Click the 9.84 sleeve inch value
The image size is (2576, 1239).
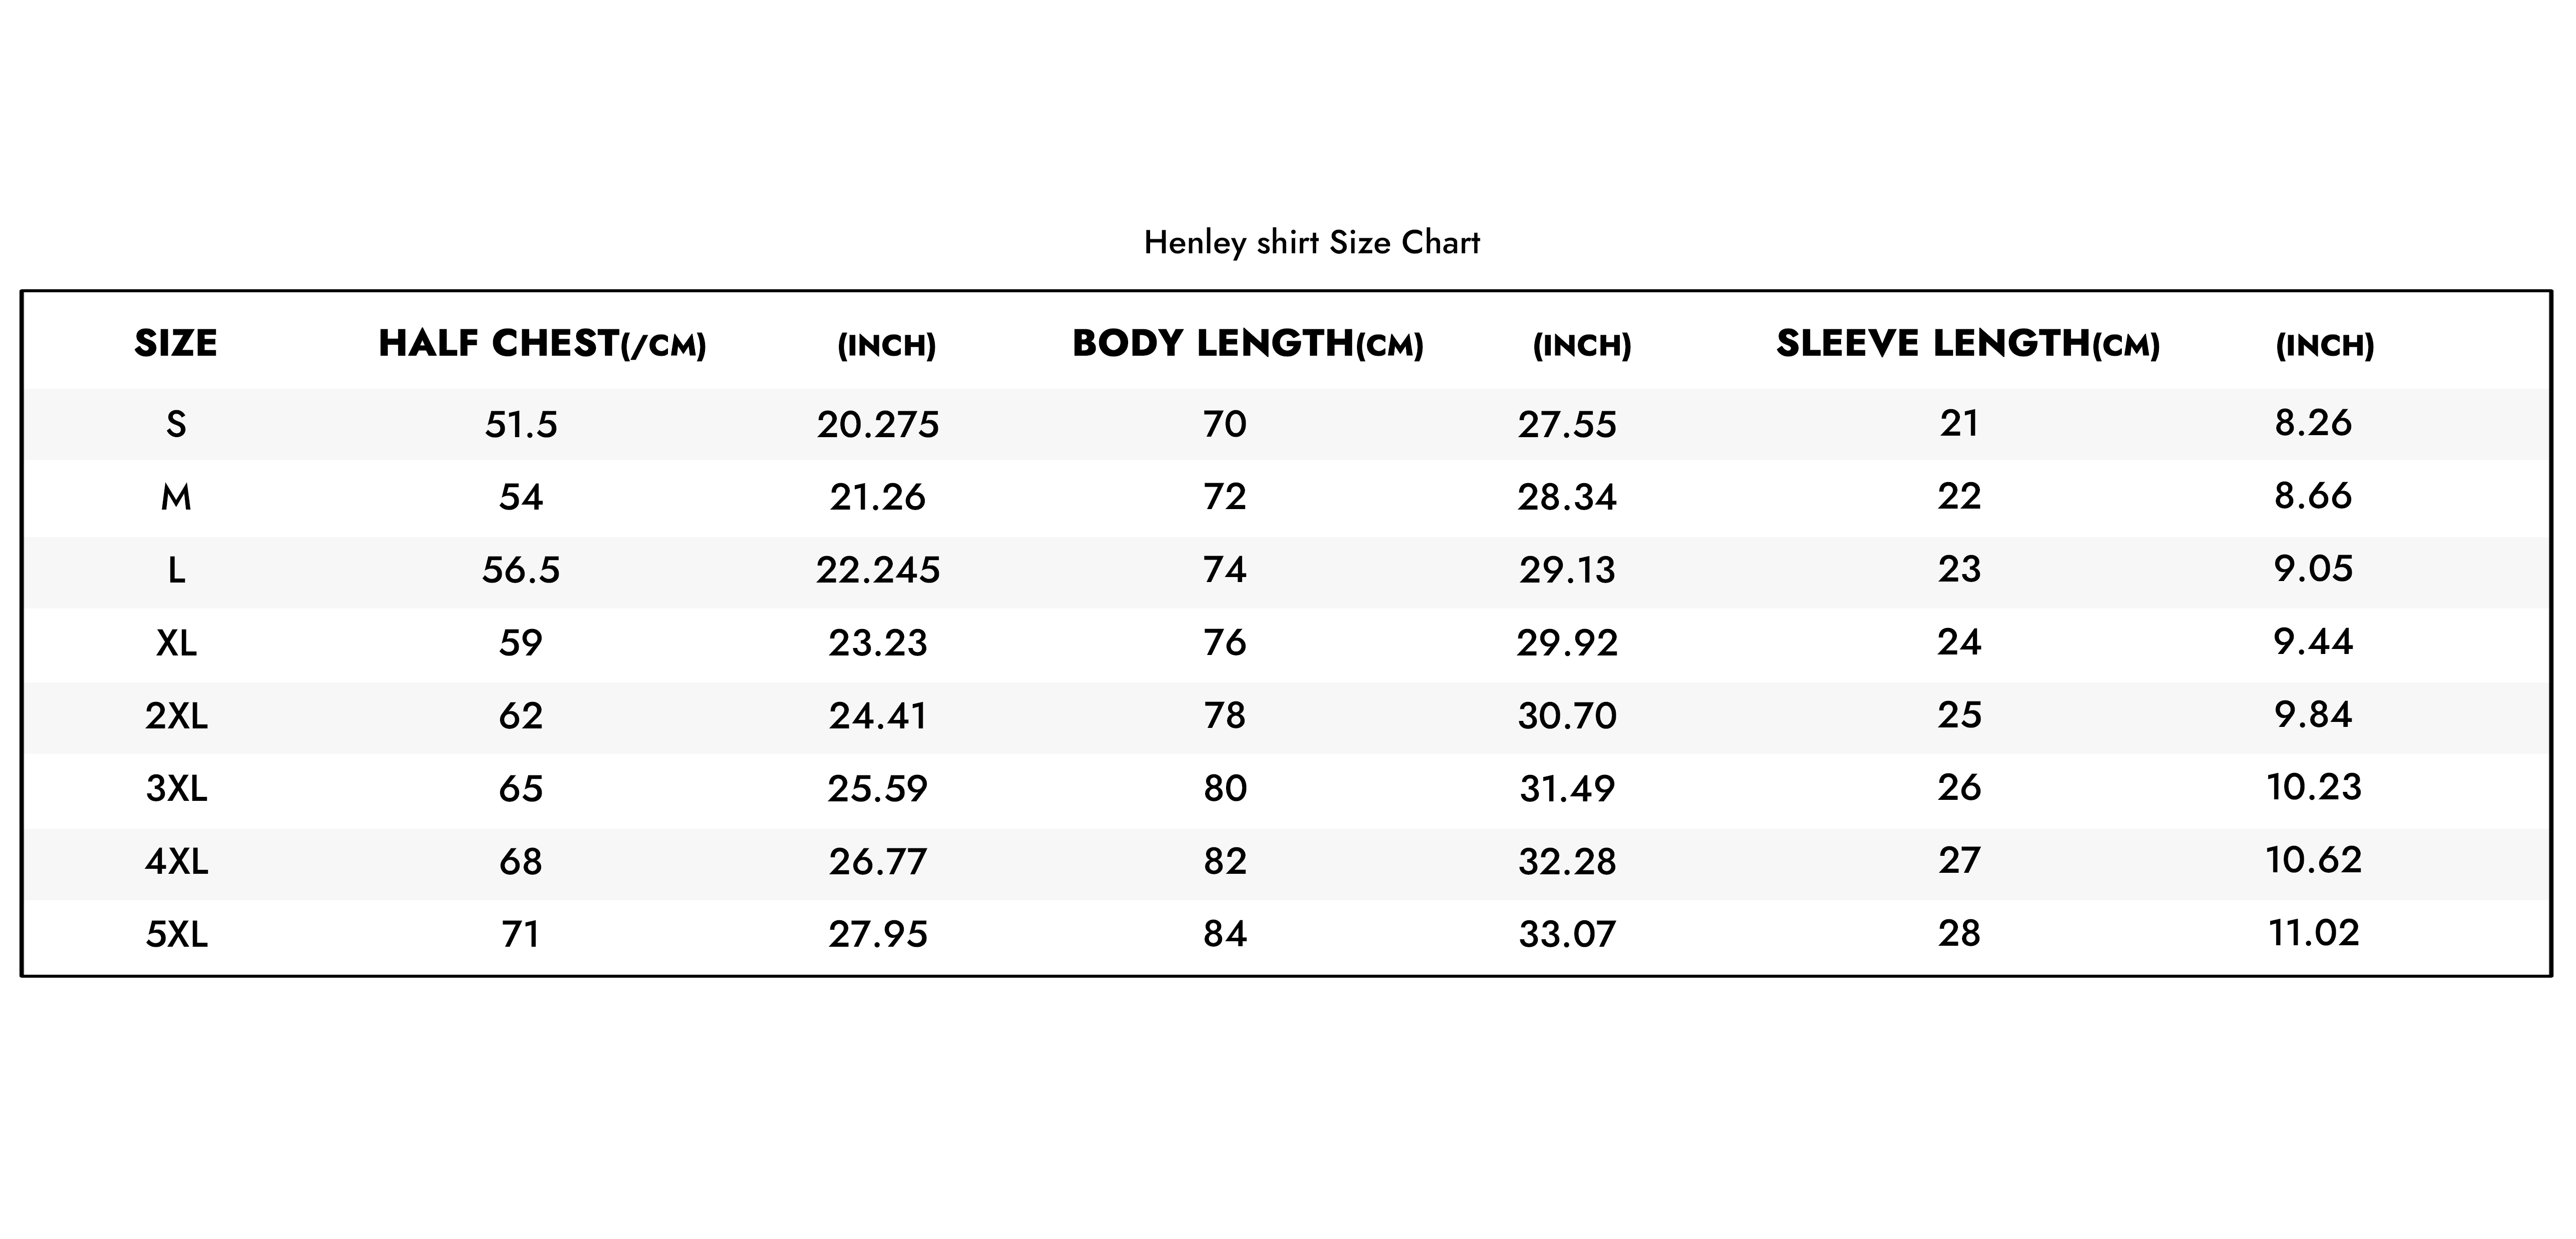(x=2314, y=715)
